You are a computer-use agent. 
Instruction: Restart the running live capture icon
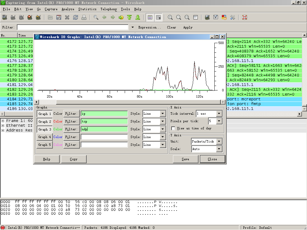[x=38, y=17]
